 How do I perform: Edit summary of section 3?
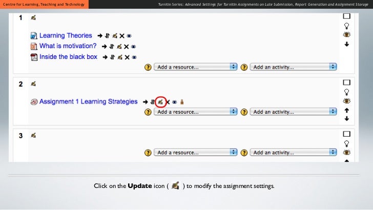pos(33,135)
